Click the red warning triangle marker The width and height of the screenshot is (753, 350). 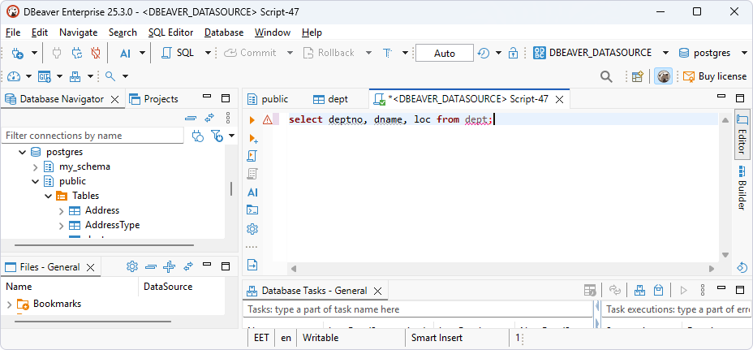pos(268,119)
